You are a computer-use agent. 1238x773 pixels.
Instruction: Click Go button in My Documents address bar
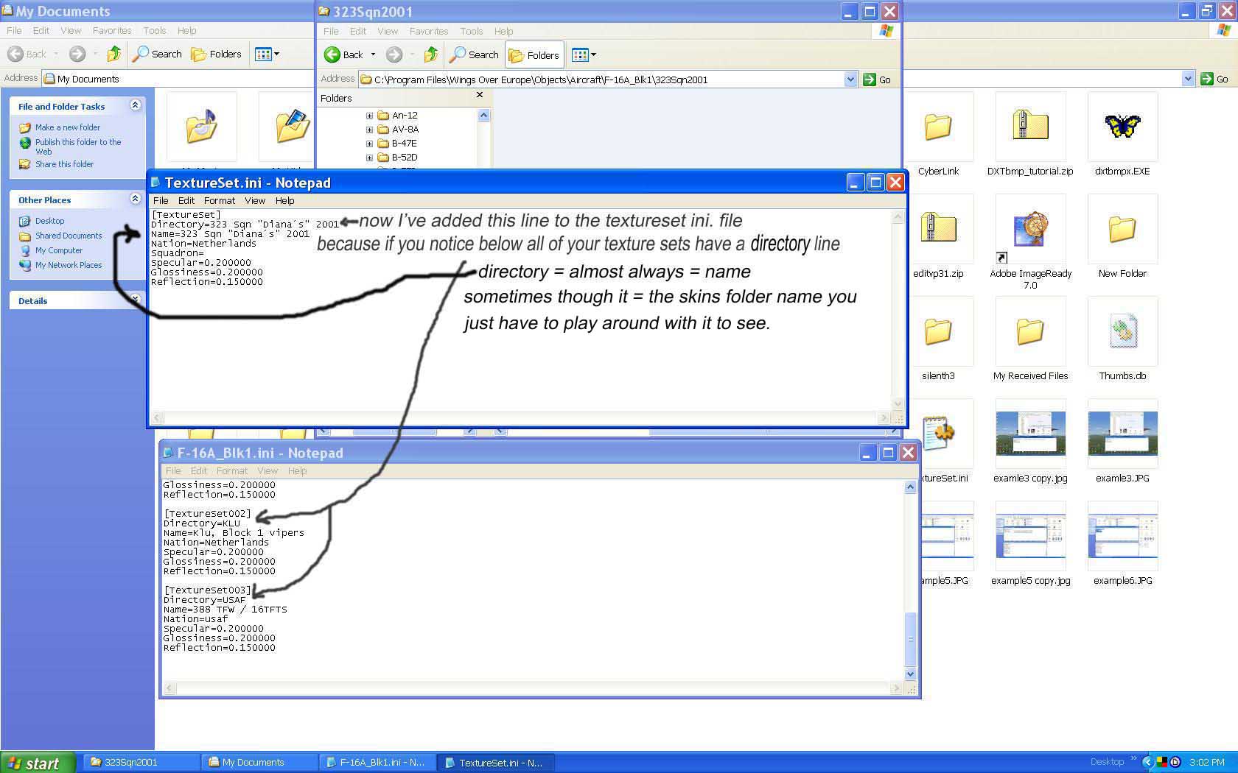point(1214,79)
